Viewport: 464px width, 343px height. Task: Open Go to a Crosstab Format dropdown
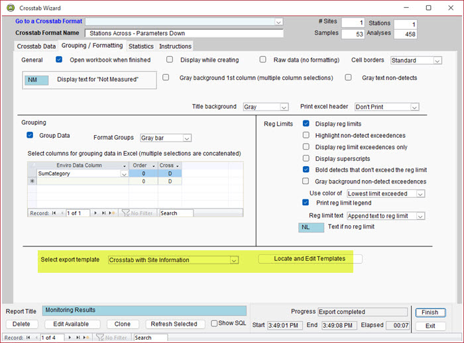click(x=278, y=22)
